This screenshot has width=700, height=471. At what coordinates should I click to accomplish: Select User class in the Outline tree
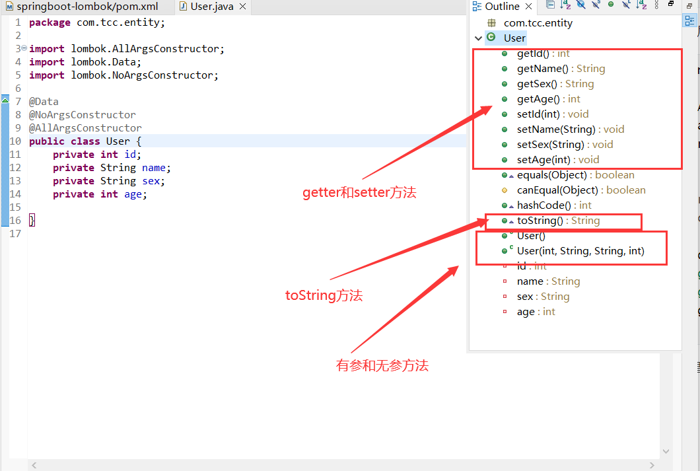tap(514, 38)
